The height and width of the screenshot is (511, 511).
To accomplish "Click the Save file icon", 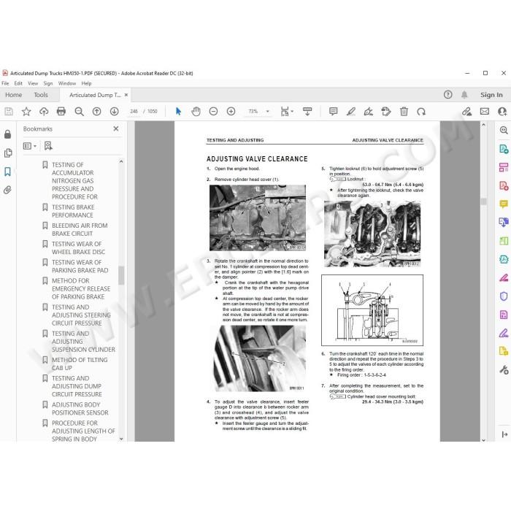I will (9, 112).
